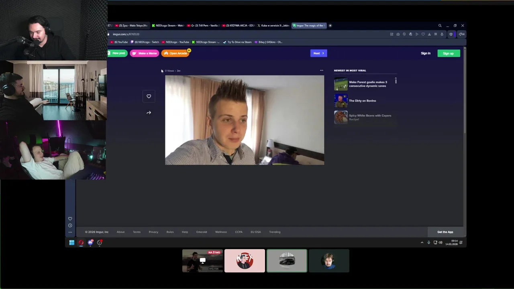The image size is (514, 289).
Task: Open the NEEXcsgo - YouTube bookmark
Action: (x=175, y=42)
